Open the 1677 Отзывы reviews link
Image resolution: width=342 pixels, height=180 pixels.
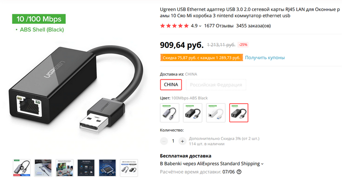(x=219, y=26)
